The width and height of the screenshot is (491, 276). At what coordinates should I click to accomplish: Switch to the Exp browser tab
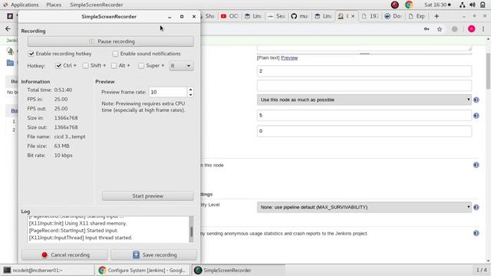point(417,16)
